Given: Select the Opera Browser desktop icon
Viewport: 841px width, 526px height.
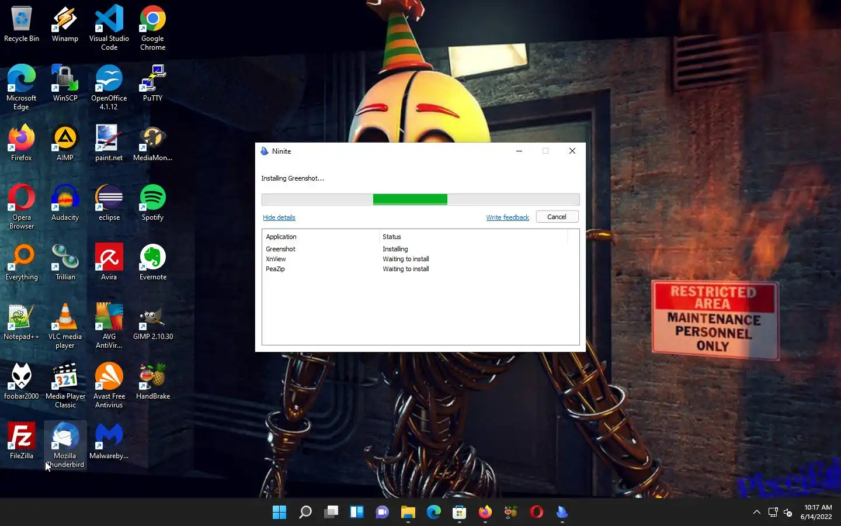Looking at the screenshot, I should pos(22,207).
